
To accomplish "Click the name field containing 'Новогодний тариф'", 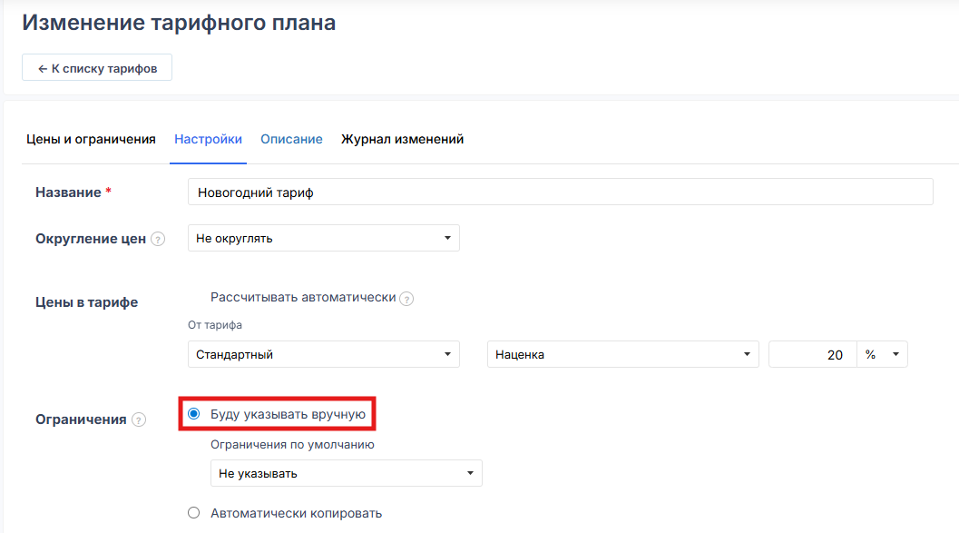I will 560,192.
